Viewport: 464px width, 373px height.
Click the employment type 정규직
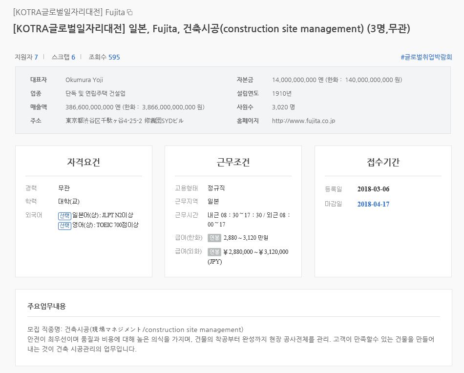(216, 188)
